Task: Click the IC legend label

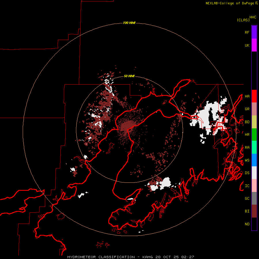Action: point(247,186)
